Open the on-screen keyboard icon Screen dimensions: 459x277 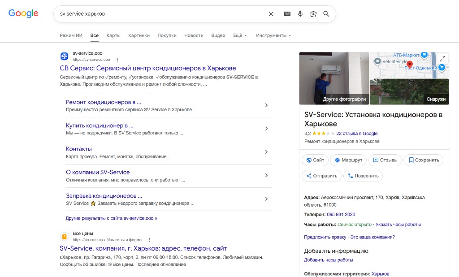pos(287,14)
